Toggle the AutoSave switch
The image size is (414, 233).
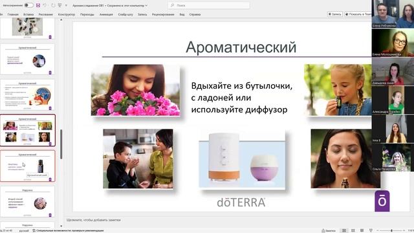point(28,5)
